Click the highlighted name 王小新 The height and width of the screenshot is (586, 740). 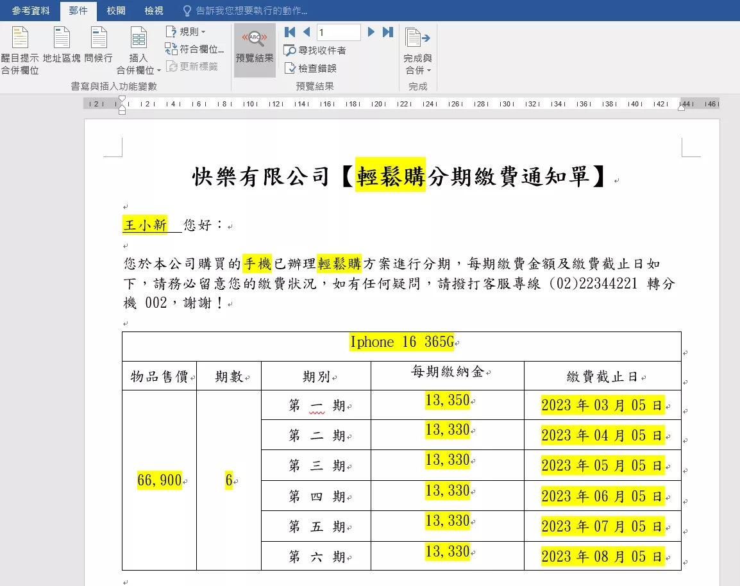(145, 224)
